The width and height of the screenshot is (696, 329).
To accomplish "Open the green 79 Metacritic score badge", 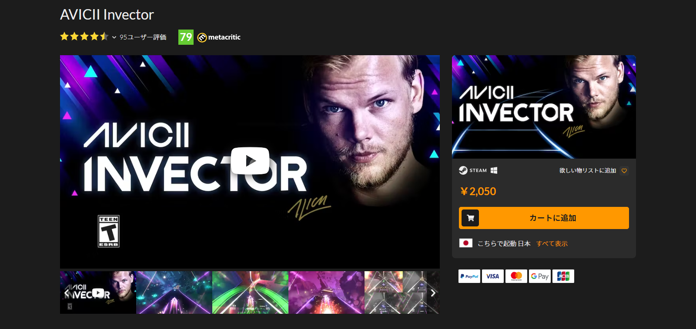I will tap(186, 37).
